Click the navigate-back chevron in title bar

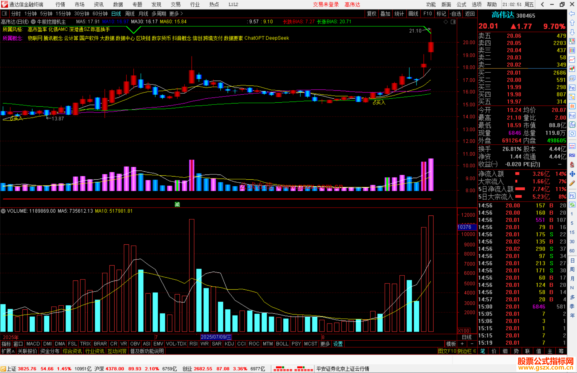[542, 5]
